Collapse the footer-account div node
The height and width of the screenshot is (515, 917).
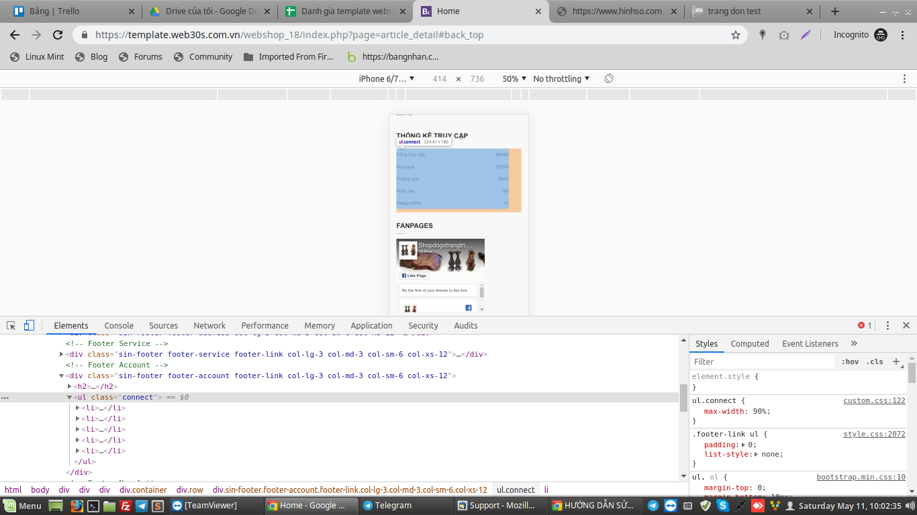tap(61, 376)
